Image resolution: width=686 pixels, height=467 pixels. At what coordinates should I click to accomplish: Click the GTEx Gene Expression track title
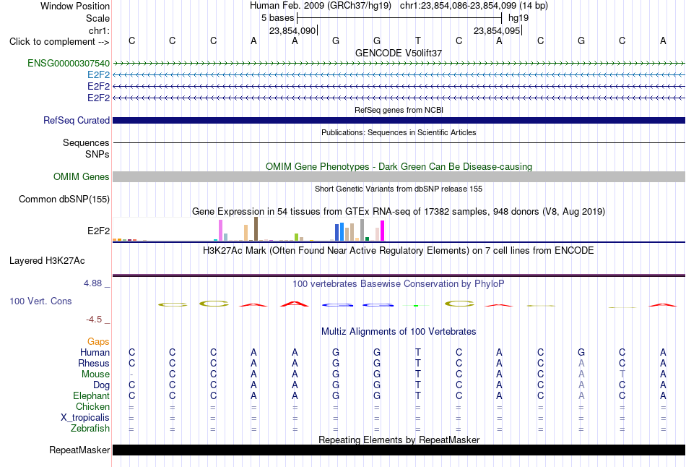tap(399, 212)
